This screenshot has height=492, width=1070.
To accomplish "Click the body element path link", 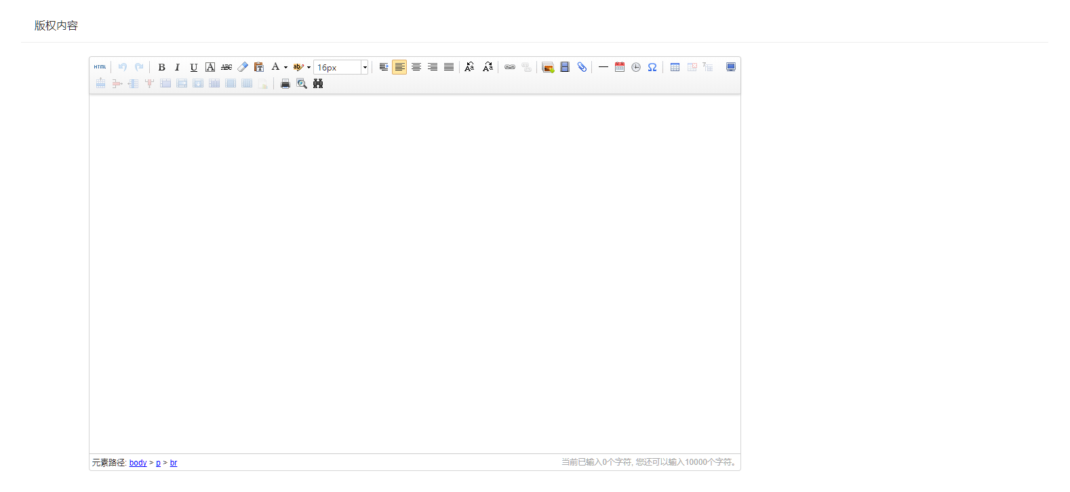I will (x=138, y=463).
